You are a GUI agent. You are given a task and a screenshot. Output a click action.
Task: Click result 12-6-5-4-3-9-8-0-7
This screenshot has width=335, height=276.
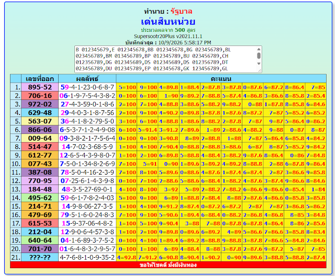click(87, 155)
